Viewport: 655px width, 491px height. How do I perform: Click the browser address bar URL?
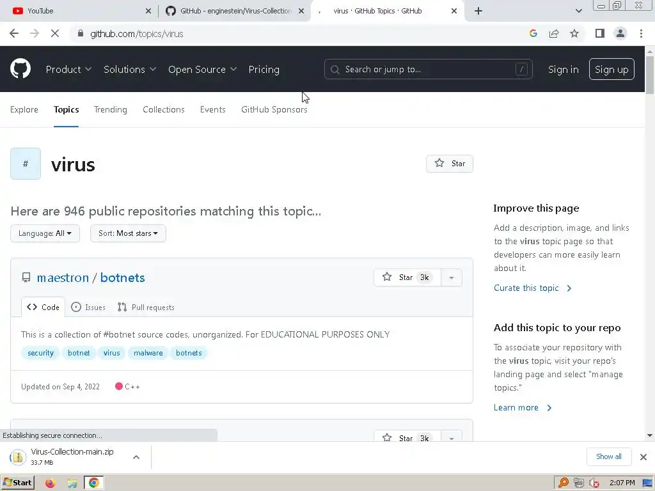pyautogui.click(x=137, y=34)
